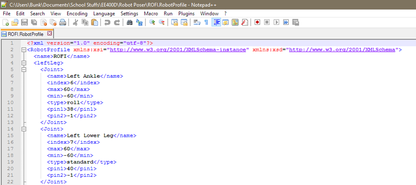Create a new document with toolbar New icon

(x=6, y=23)
